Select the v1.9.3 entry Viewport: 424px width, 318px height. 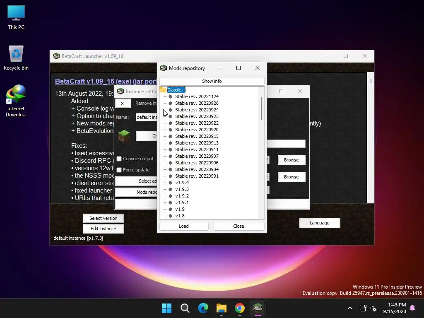(182, 189)
